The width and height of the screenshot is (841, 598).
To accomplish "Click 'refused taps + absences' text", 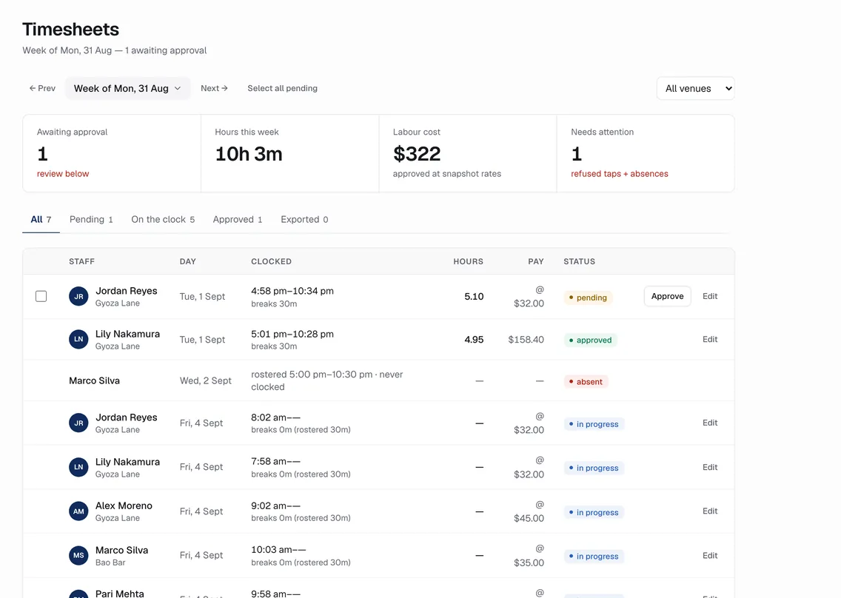I will click(620, 174).
